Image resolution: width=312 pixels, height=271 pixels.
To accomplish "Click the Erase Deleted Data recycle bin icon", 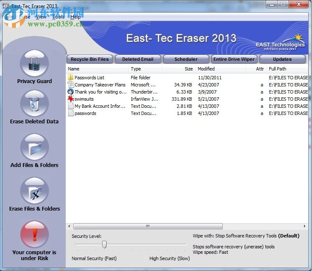I will pos(34,104).
